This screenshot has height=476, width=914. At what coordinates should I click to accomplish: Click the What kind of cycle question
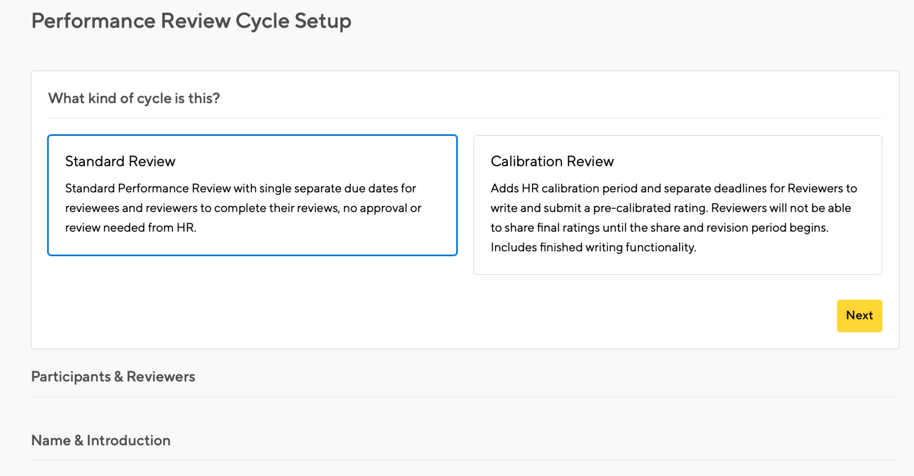[x=134, y=98]
